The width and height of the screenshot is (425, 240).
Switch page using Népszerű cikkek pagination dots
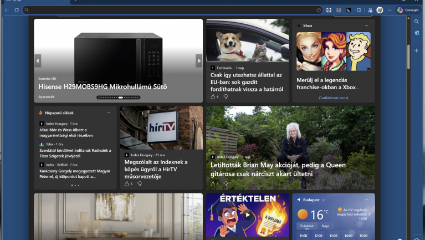coord(75,186)
